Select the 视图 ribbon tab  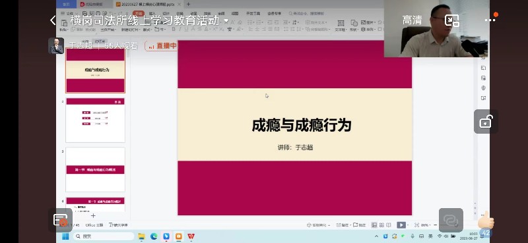tap(235, 13)
